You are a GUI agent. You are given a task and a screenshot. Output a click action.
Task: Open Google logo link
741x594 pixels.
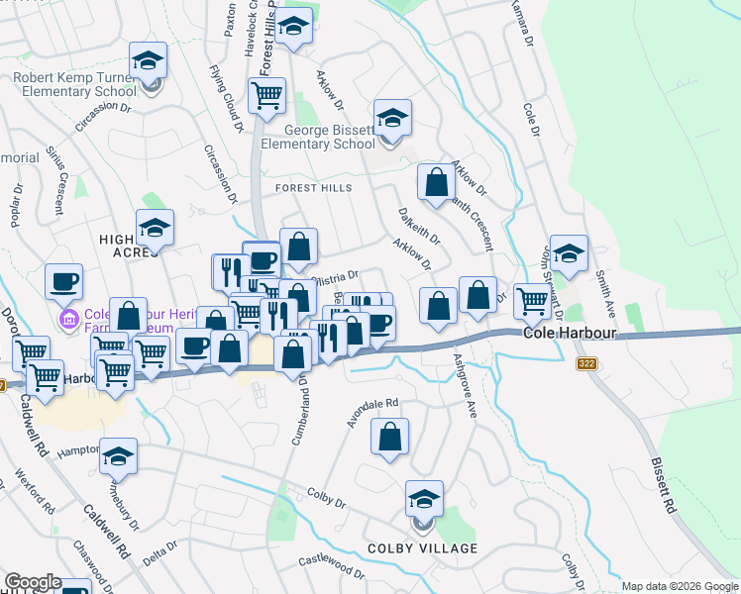point(33,583)
